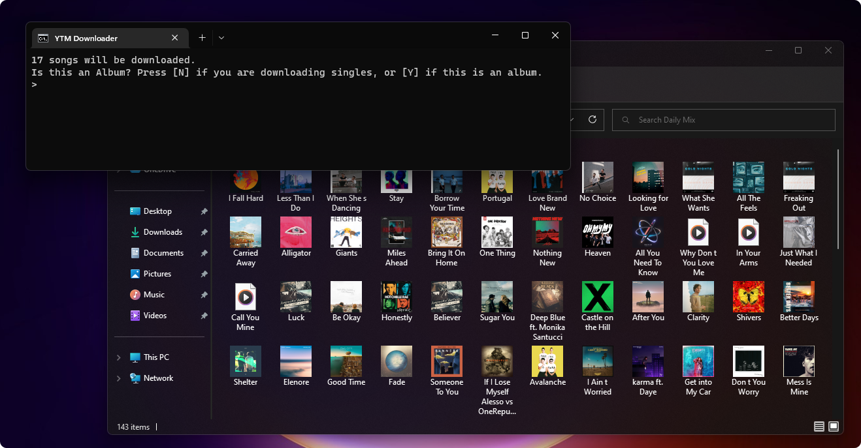
Task: Unpin Pictures from quick access
Action: (204, 274)
